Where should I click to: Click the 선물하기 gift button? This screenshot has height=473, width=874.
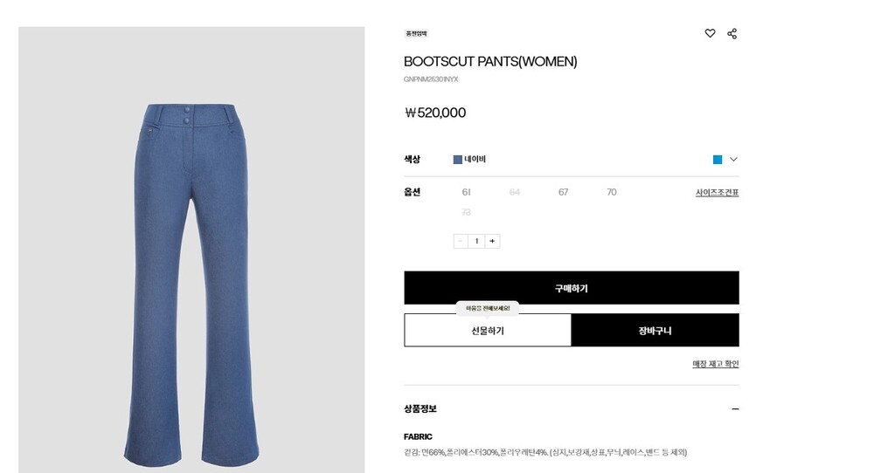coord(488,330)
